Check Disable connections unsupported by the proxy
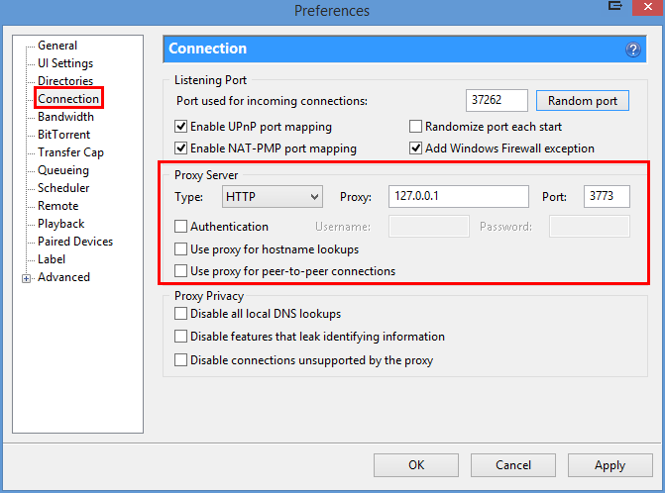The image size is (665, 493). pos(180,360)
